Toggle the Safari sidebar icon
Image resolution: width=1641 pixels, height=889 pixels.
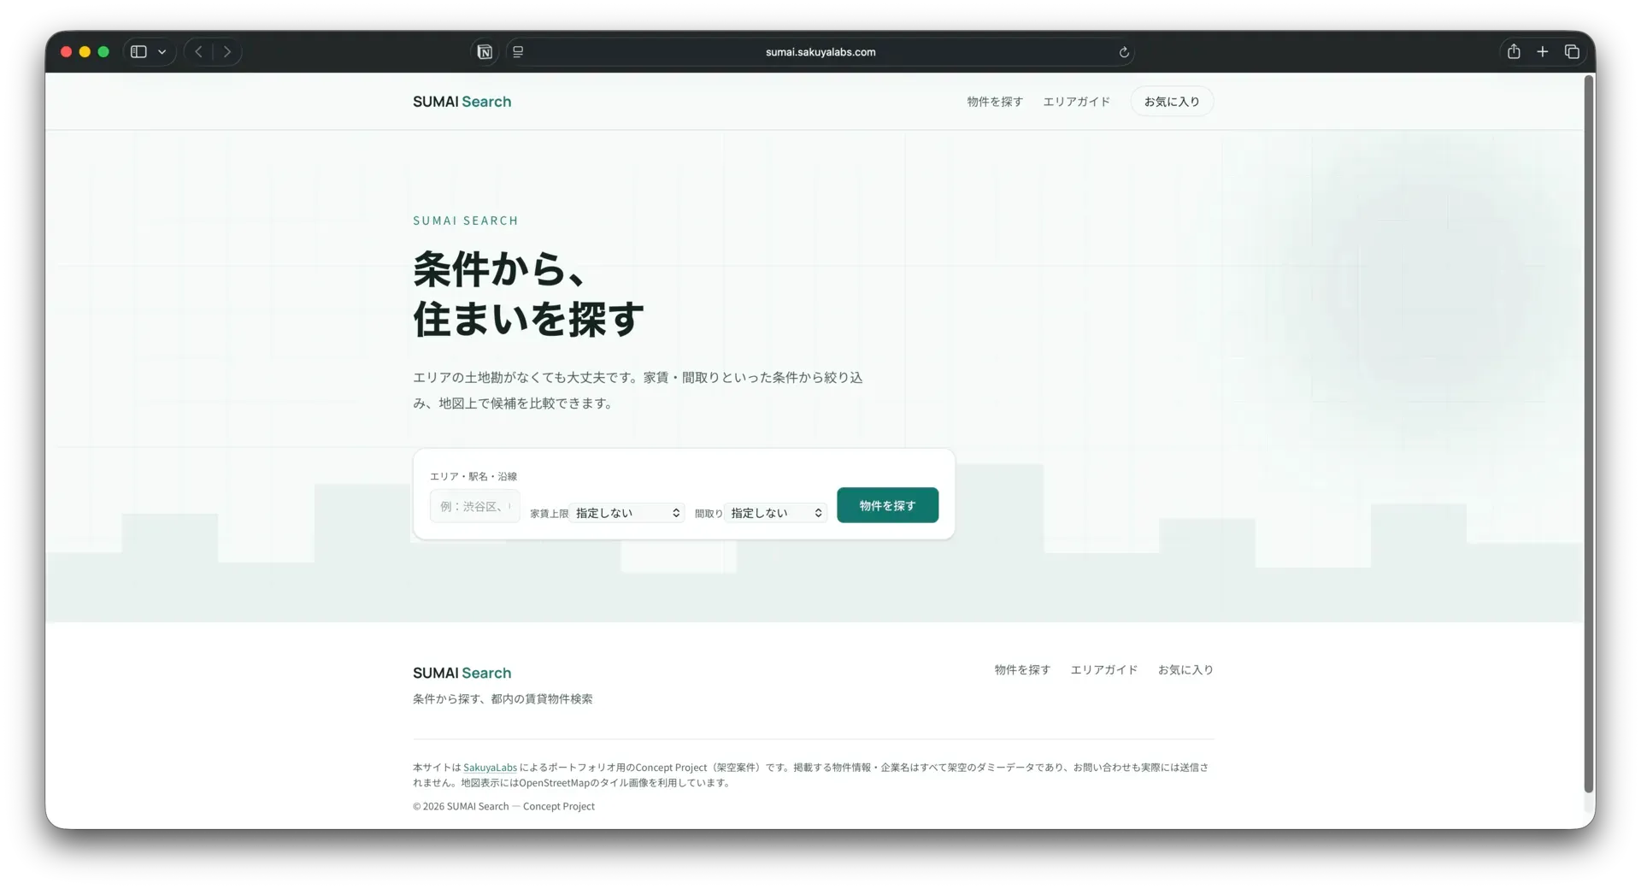(138, 52)
